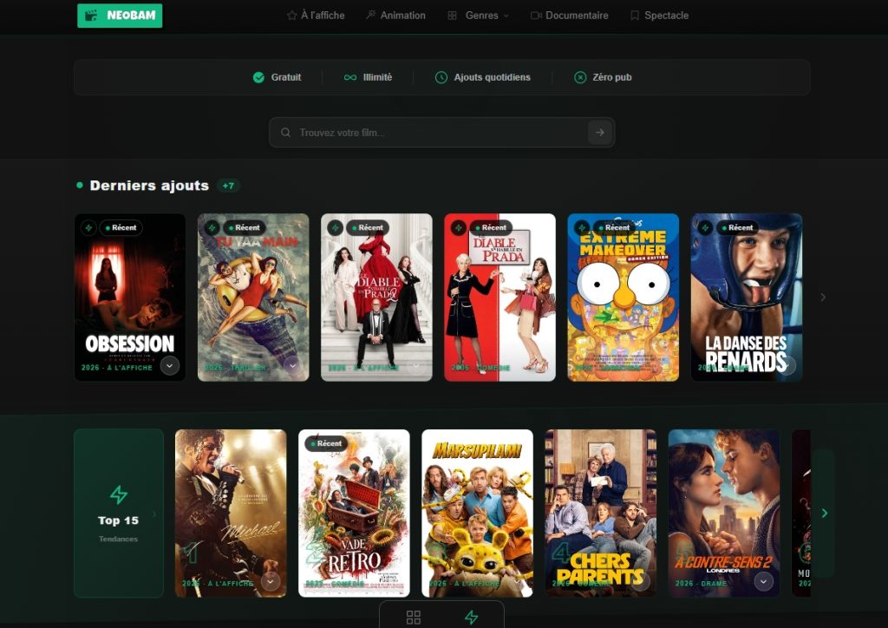The height and width of the screenshot is (628, 888).
Task: Click the bookmark icon beside Spectacle
Action: pos(635,16)
